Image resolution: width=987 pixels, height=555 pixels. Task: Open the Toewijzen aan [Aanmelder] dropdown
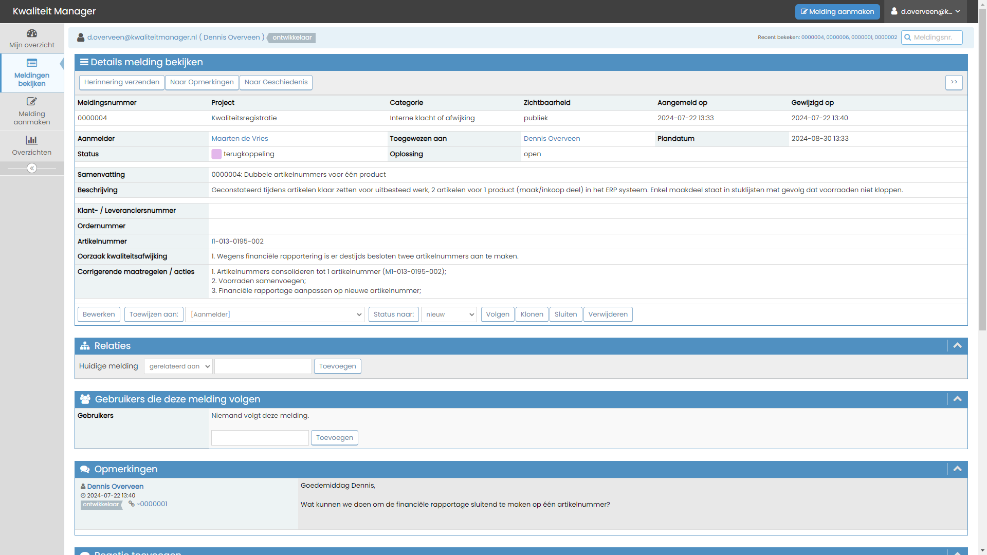point(275,314)
